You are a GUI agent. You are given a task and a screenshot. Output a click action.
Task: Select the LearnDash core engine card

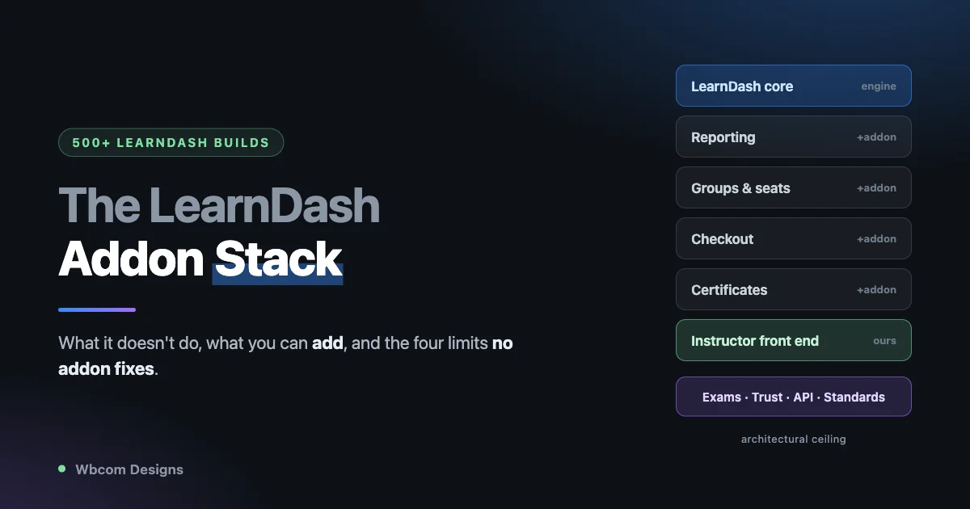pyautogui.click(x=793, y=86)
